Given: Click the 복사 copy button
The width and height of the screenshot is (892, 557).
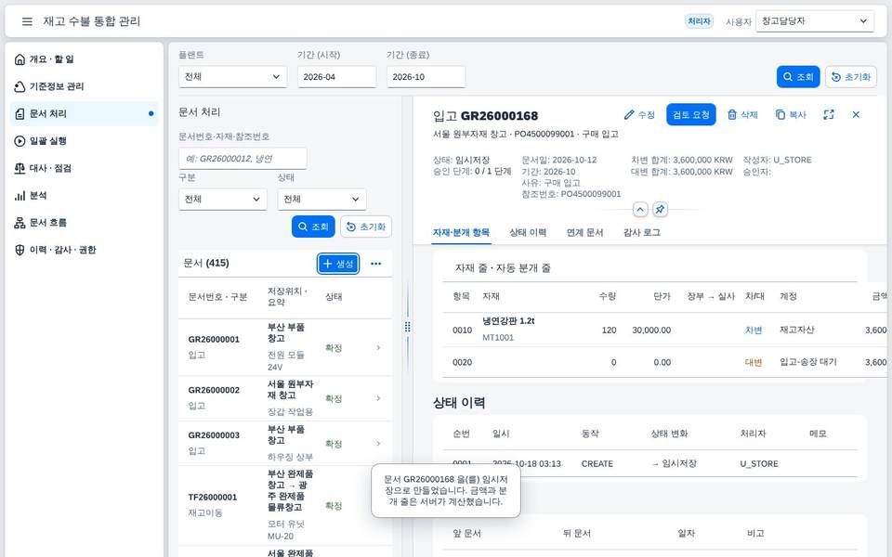Looking at the screenshot, I should (x=791, y=115).
